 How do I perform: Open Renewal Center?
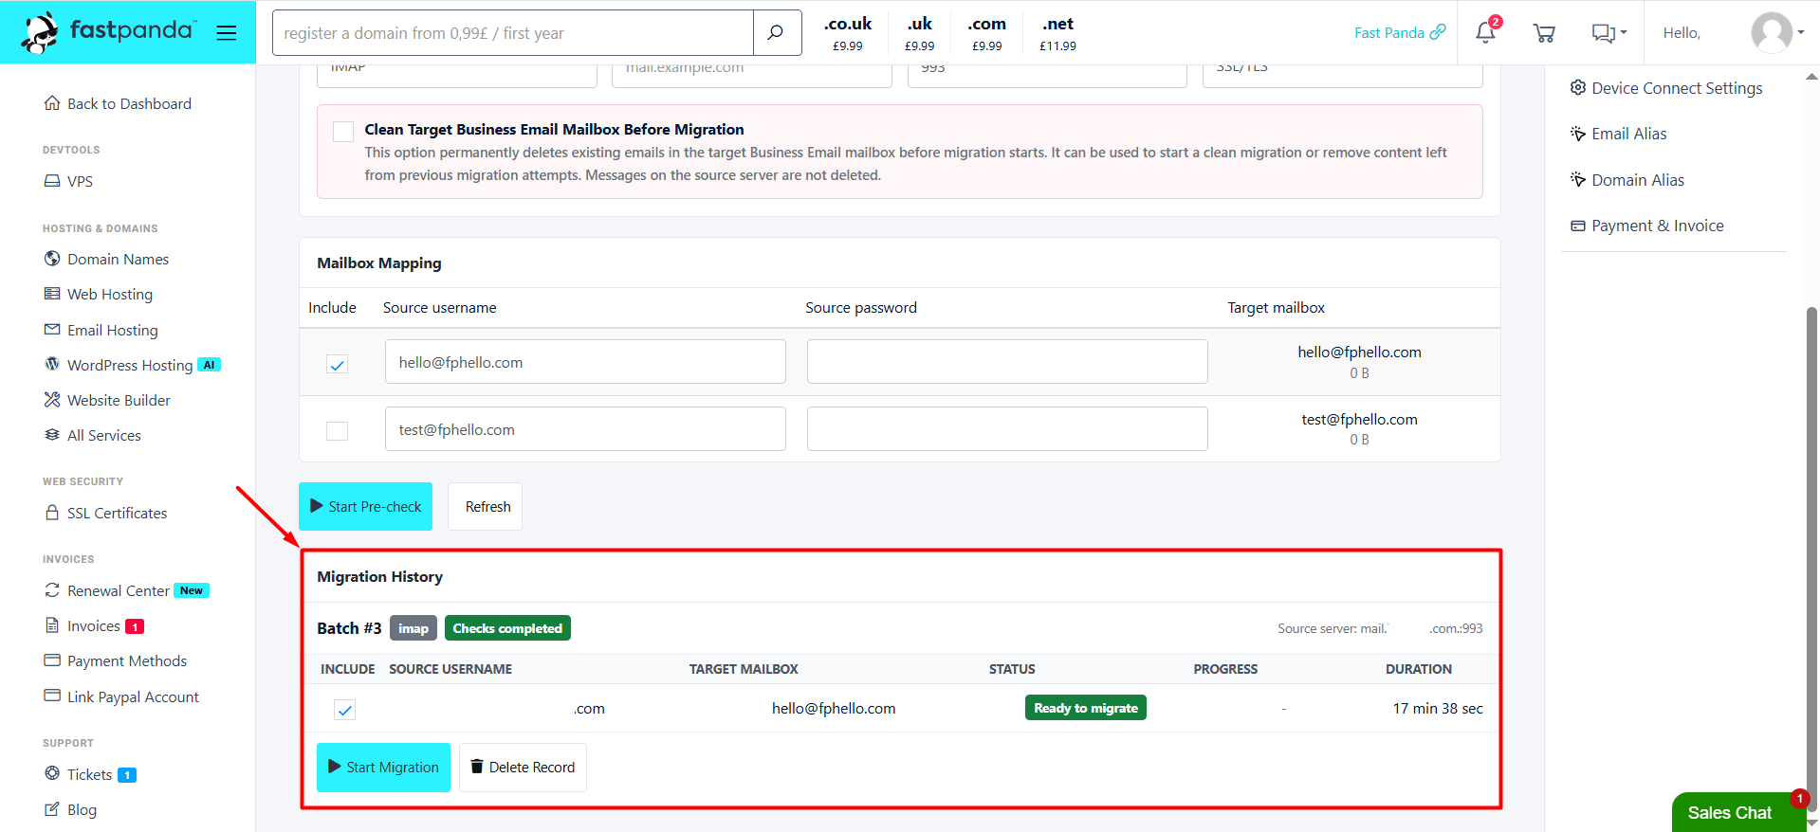126,590
